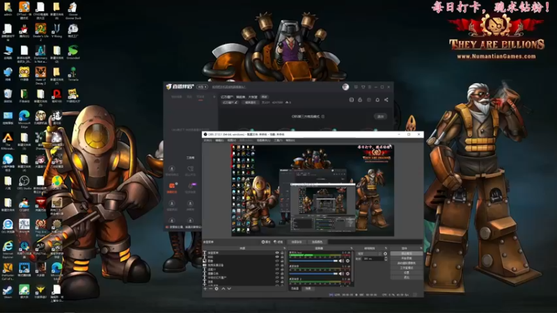The width and height of the screenshot is (557, 313).
Task: Open Steam desktop shortcut
Action: [8, 292]
